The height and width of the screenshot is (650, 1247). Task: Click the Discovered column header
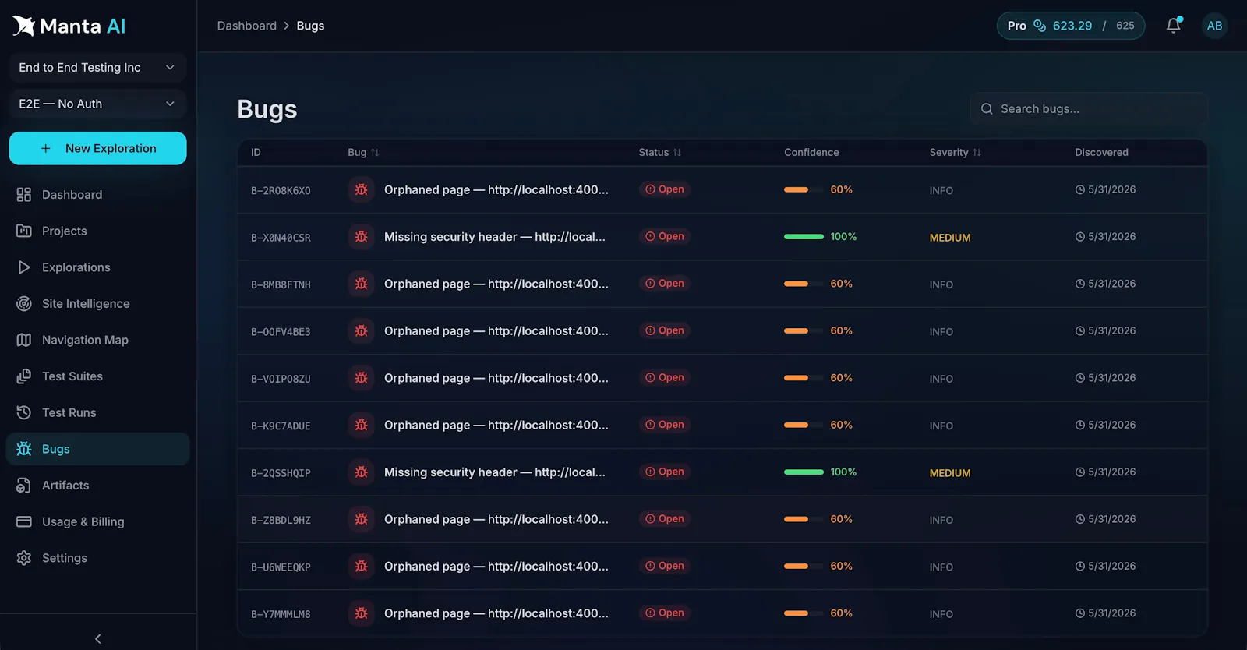(1101, 152)
